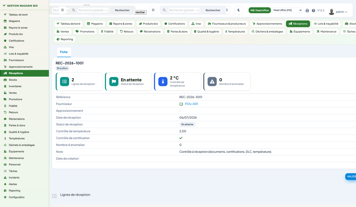Open Tâches in top navigation bar
The image size is (356, 207).
point(349,31)
